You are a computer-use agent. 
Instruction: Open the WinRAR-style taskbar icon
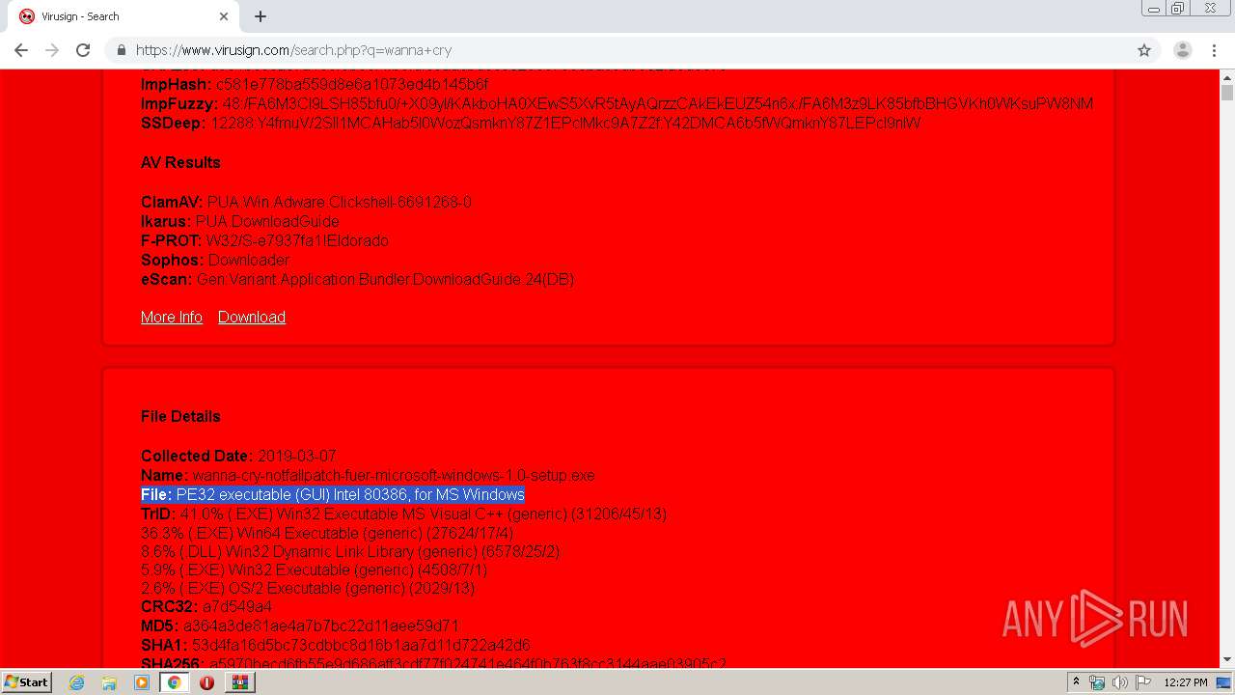pyautogui.click(x=239, y=682)
